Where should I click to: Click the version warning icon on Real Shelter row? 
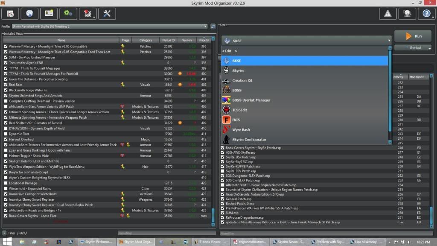tap(180, 123)
